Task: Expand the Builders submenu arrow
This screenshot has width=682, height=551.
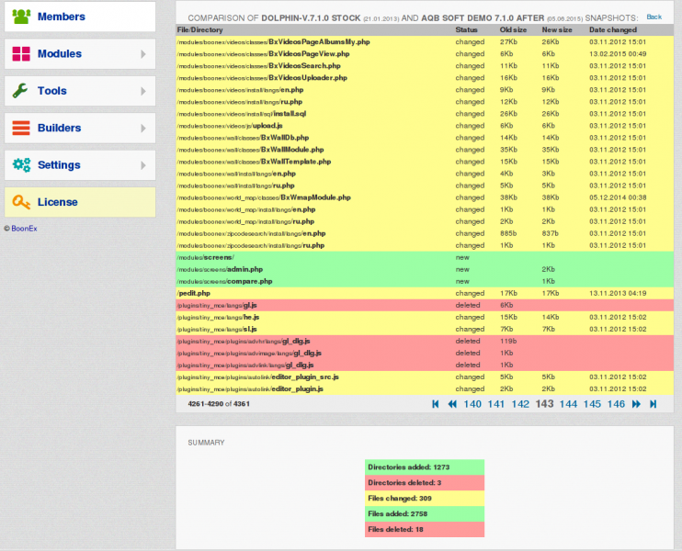Action: pyautogui.click(x=143, y=128)
